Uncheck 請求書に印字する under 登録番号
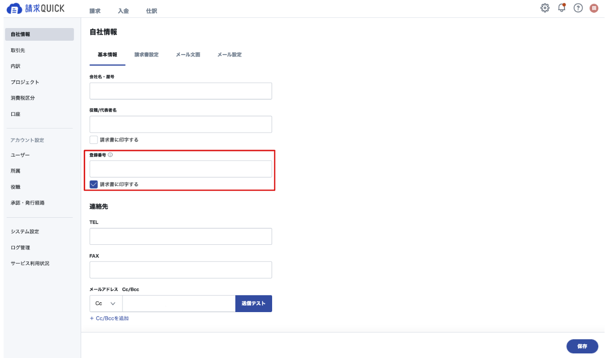The height and width of the screenshot is (358, 605). click(x=93, y=184)
